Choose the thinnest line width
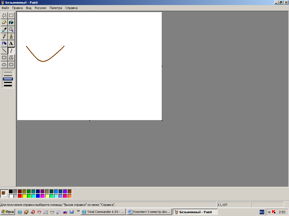This screenshot has width=289, height=216. tap(8, 72)
